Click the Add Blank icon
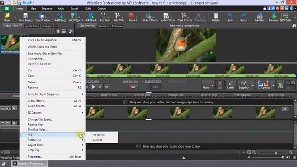 (91, 17)
